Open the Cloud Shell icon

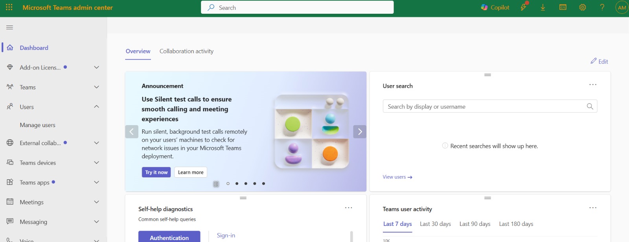tap(563, 7)
